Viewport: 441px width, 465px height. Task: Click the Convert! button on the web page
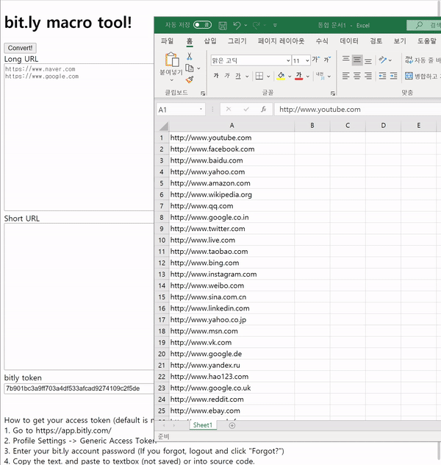coord(20,48)
